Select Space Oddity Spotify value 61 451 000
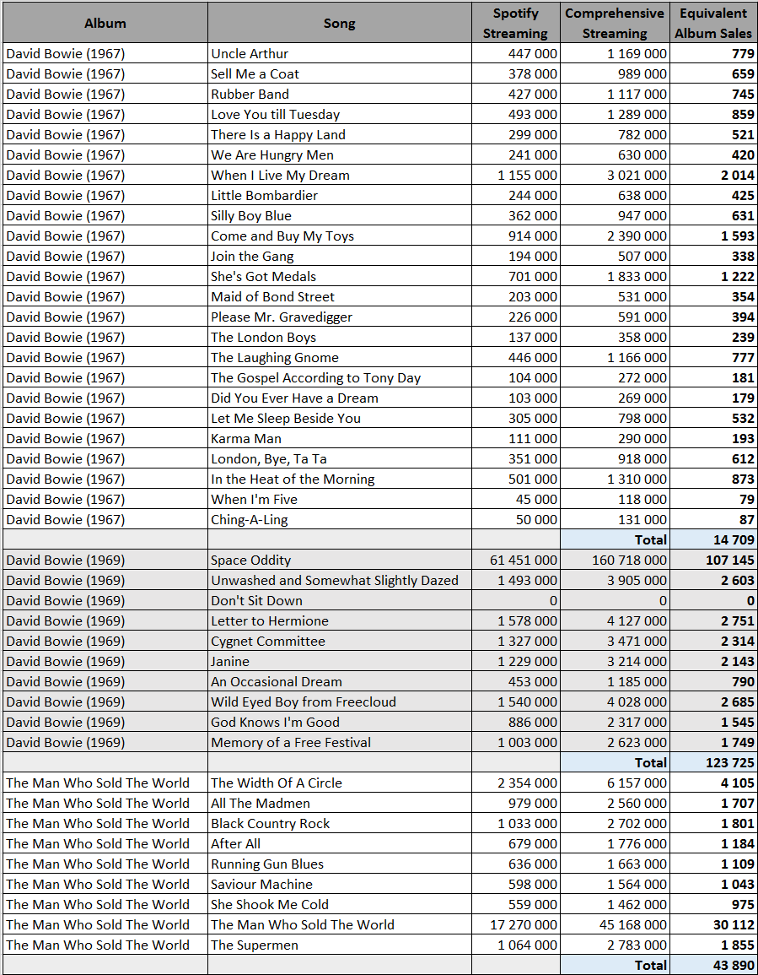The image size is (758, 975). click(516, 561)
